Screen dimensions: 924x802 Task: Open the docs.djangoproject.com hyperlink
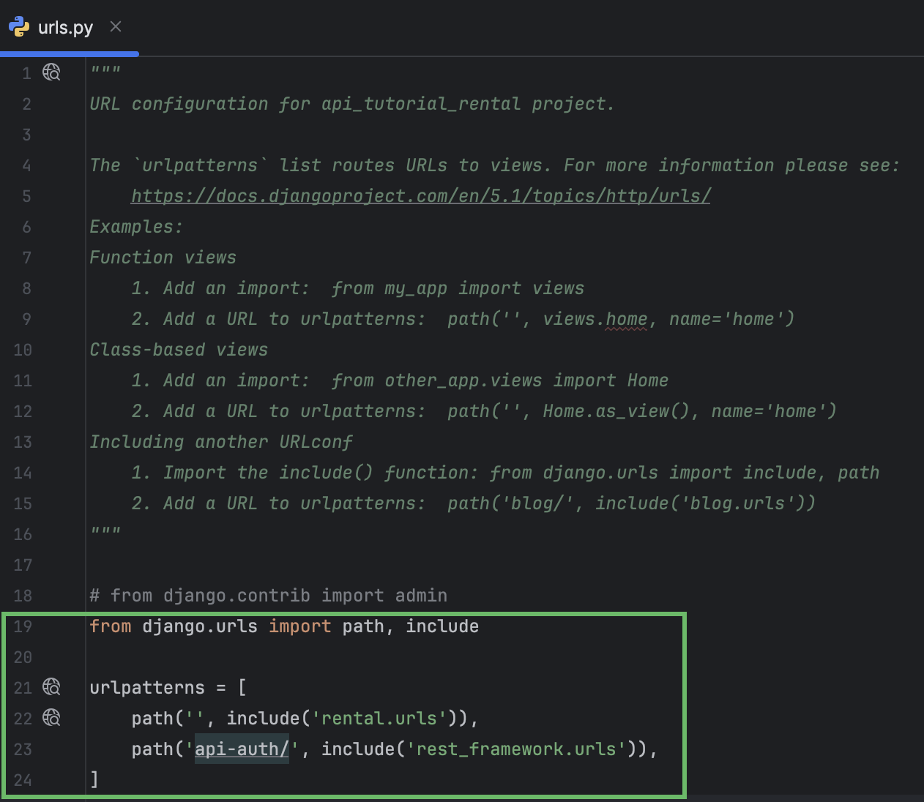point(420,195)
